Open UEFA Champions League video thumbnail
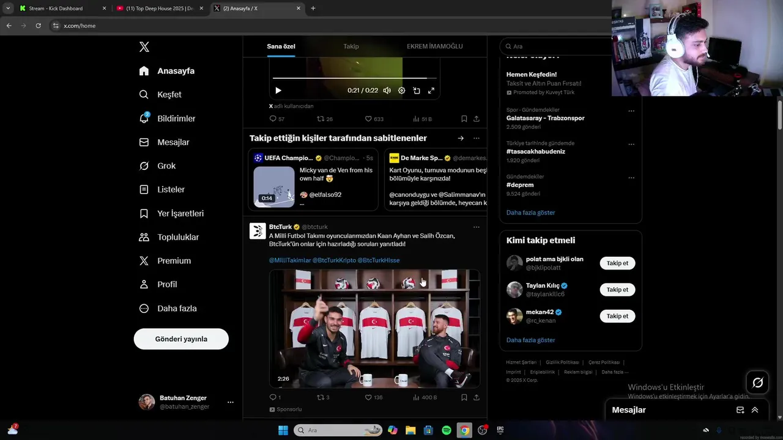The width and height of the screenshot is (783, 440). [274, 186]
